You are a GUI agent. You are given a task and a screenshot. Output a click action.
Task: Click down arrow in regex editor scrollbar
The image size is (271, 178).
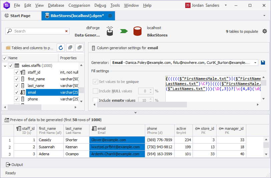coord(264,99)
